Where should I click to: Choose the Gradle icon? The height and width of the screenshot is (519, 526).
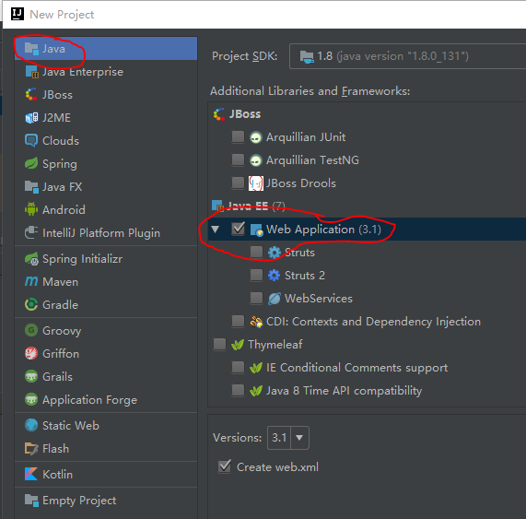[x=31, y=304]
